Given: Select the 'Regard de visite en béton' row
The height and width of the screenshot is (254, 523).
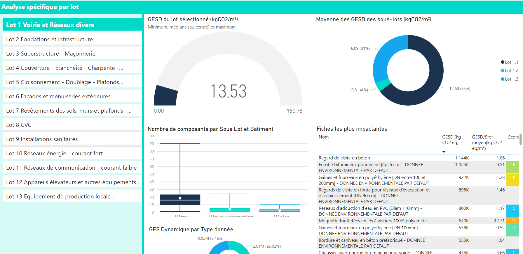Looking at the screenshot, I should 418,158.
